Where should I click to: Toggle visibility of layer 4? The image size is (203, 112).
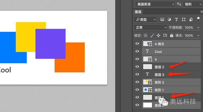pyautogui.click(x=137, y=59)
